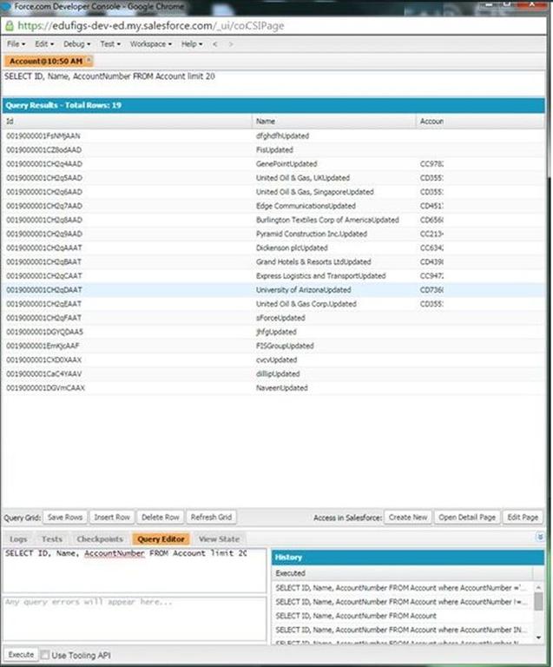Select the cvcvUpdated name cell

tap(334, 360)
